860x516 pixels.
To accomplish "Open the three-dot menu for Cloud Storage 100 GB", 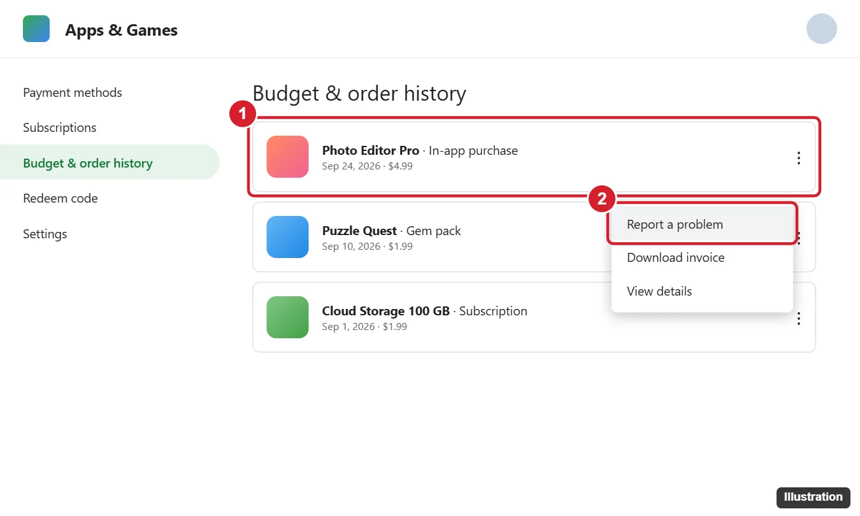I will click(x=799, y=319).
